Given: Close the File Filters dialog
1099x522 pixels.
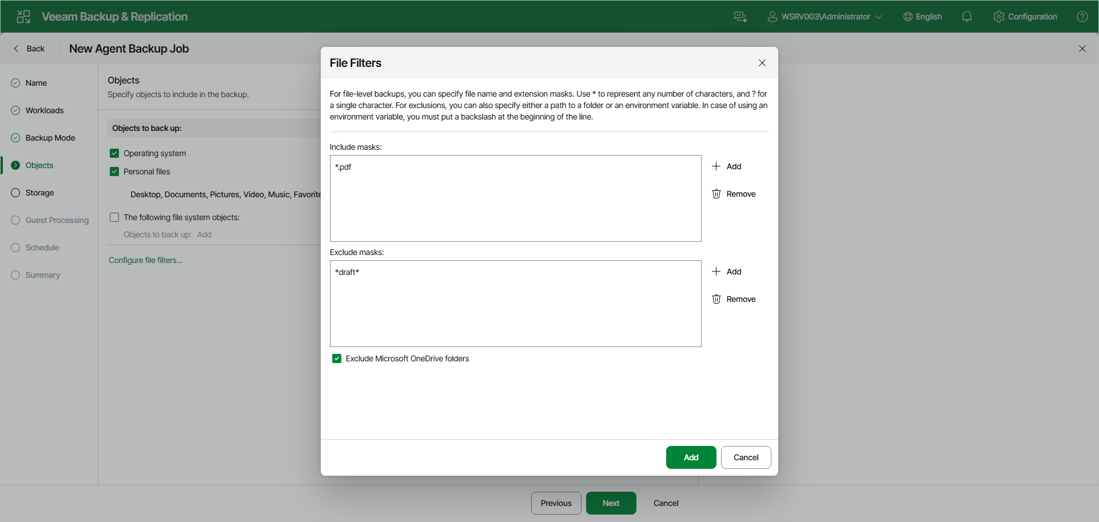Looking at the screenshot, I should point(762,63).
